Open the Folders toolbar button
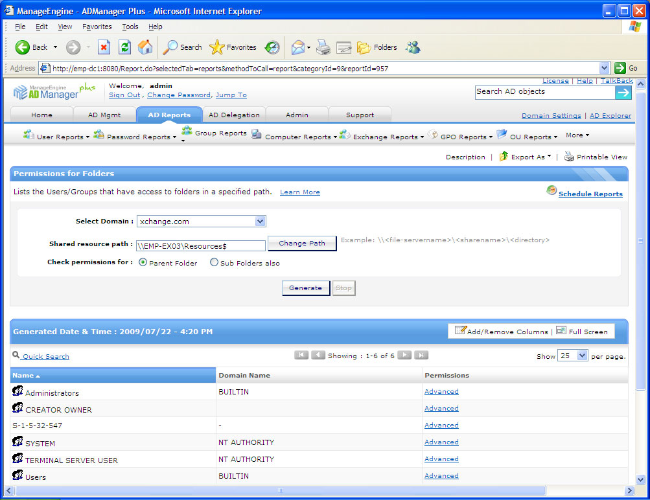The height and width of the screenshot is (500, 650). [x=377, y=47]
